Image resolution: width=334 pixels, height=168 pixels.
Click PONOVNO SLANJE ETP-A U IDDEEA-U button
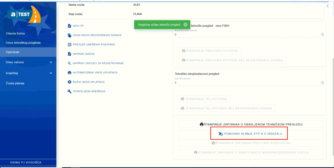pos(251,134)
